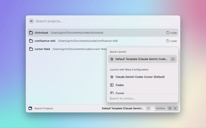
Task: Click Default Template action in footer
Action: [123, 108]
